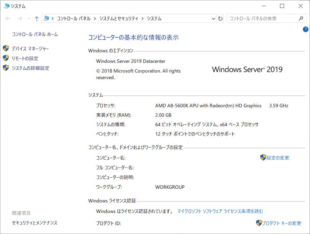Click the 2.00 GB RAM value
310x234 pixels.
(x=163, y=115)
